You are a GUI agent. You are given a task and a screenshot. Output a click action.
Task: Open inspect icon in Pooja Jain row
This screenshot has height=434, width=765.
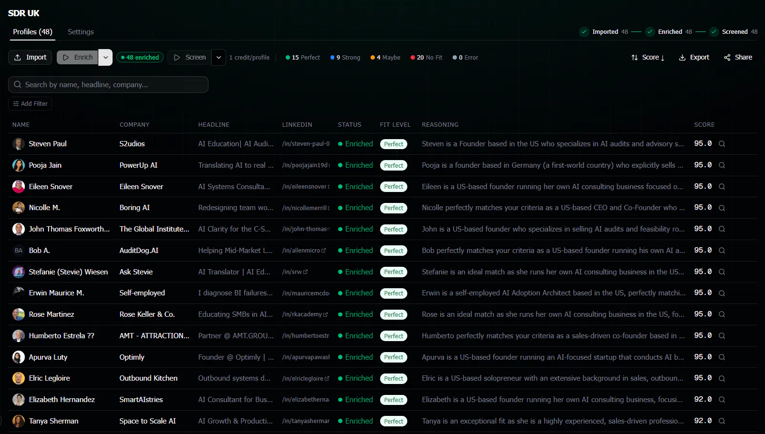[722, 165]
